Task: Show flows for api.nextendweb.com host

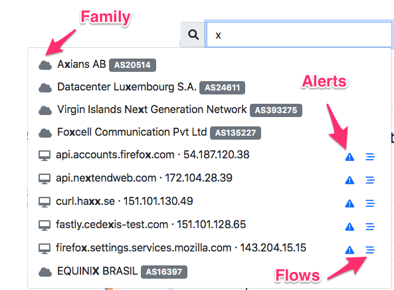Action: tap(370, 180)
